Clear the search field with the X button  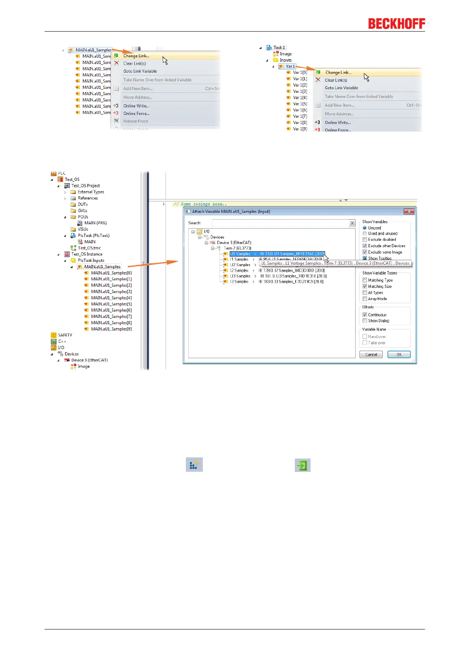(352, 223)
